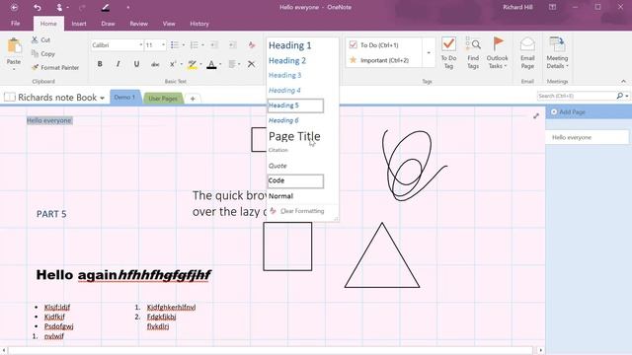
Task: Switch to the Review ribbon tab
Action: point(138,24)
